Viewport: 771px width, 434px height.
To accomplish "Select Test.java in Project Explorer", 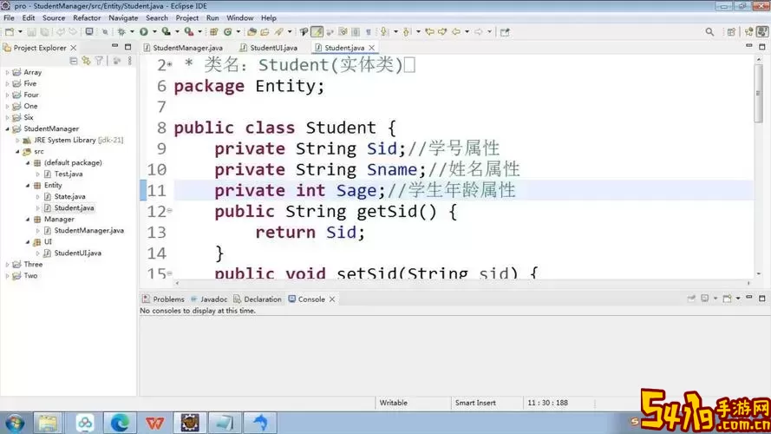I will pos(69,174).
